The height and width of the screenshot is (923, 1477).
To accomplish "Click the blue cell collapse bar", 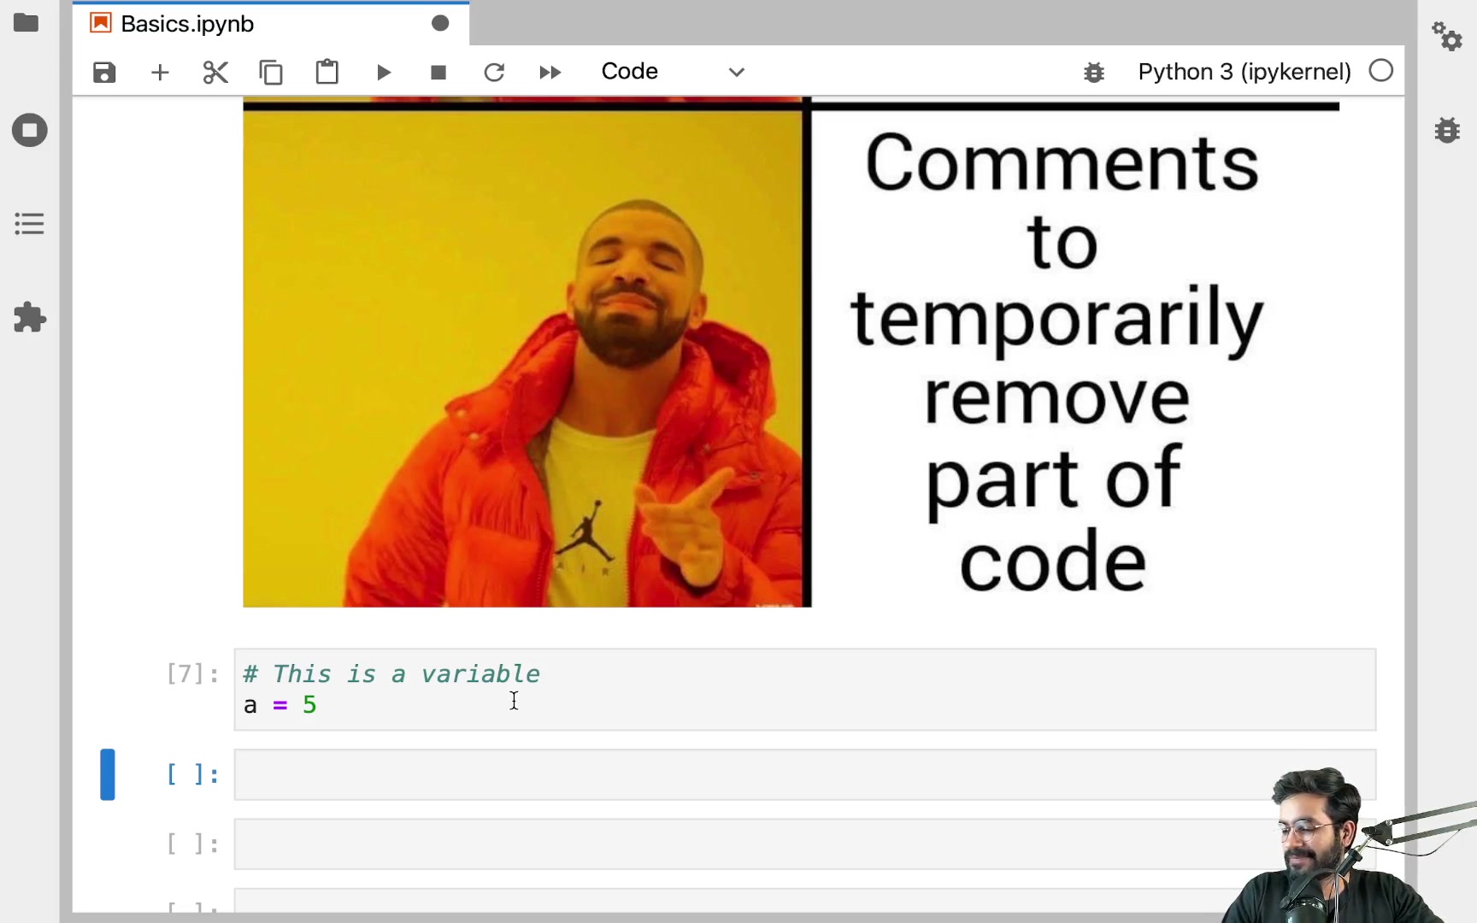I will 108,775.
